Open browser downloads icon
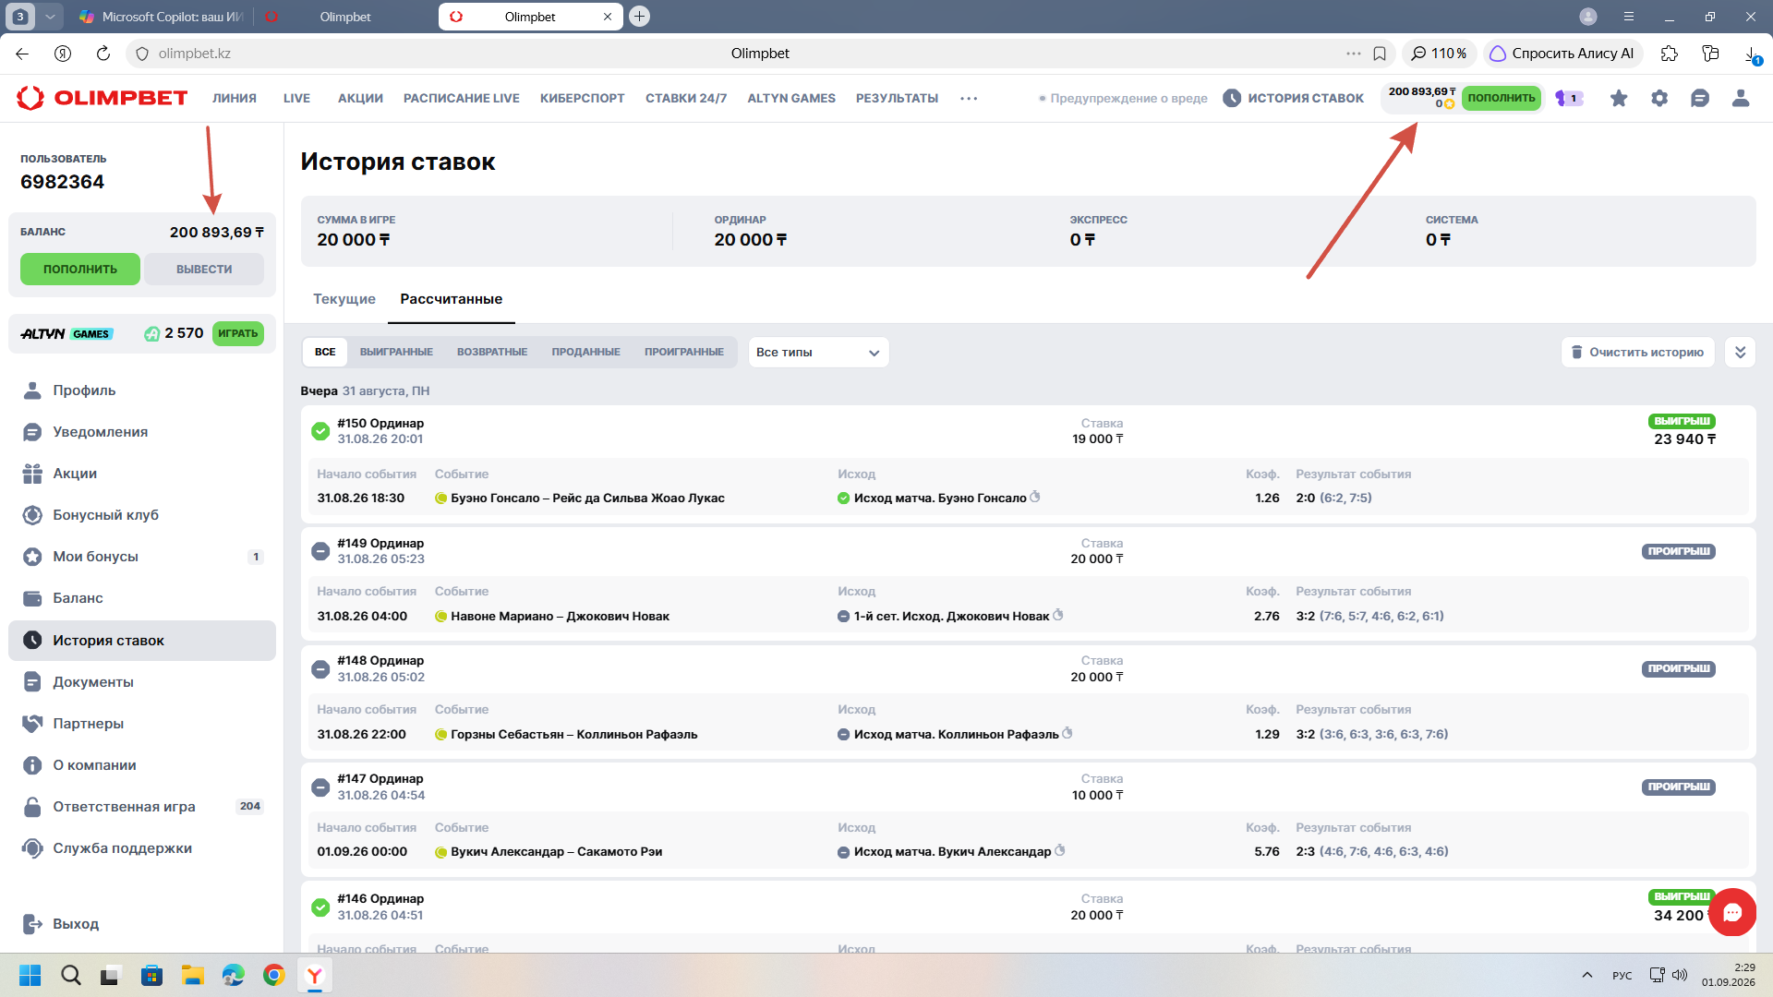The image size is (1773, 997). pyautogui.click(x=1752, y=54)
